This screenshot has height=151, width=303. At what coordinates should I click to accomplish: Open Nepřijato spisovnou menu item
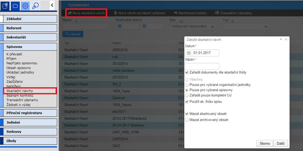point(22,63)
